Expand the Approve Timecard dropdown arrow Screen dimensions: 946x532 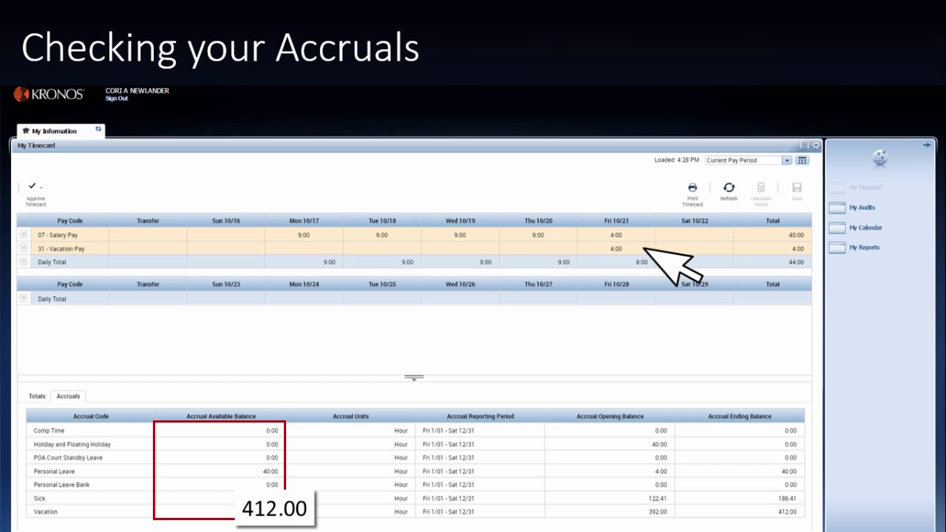41,188
